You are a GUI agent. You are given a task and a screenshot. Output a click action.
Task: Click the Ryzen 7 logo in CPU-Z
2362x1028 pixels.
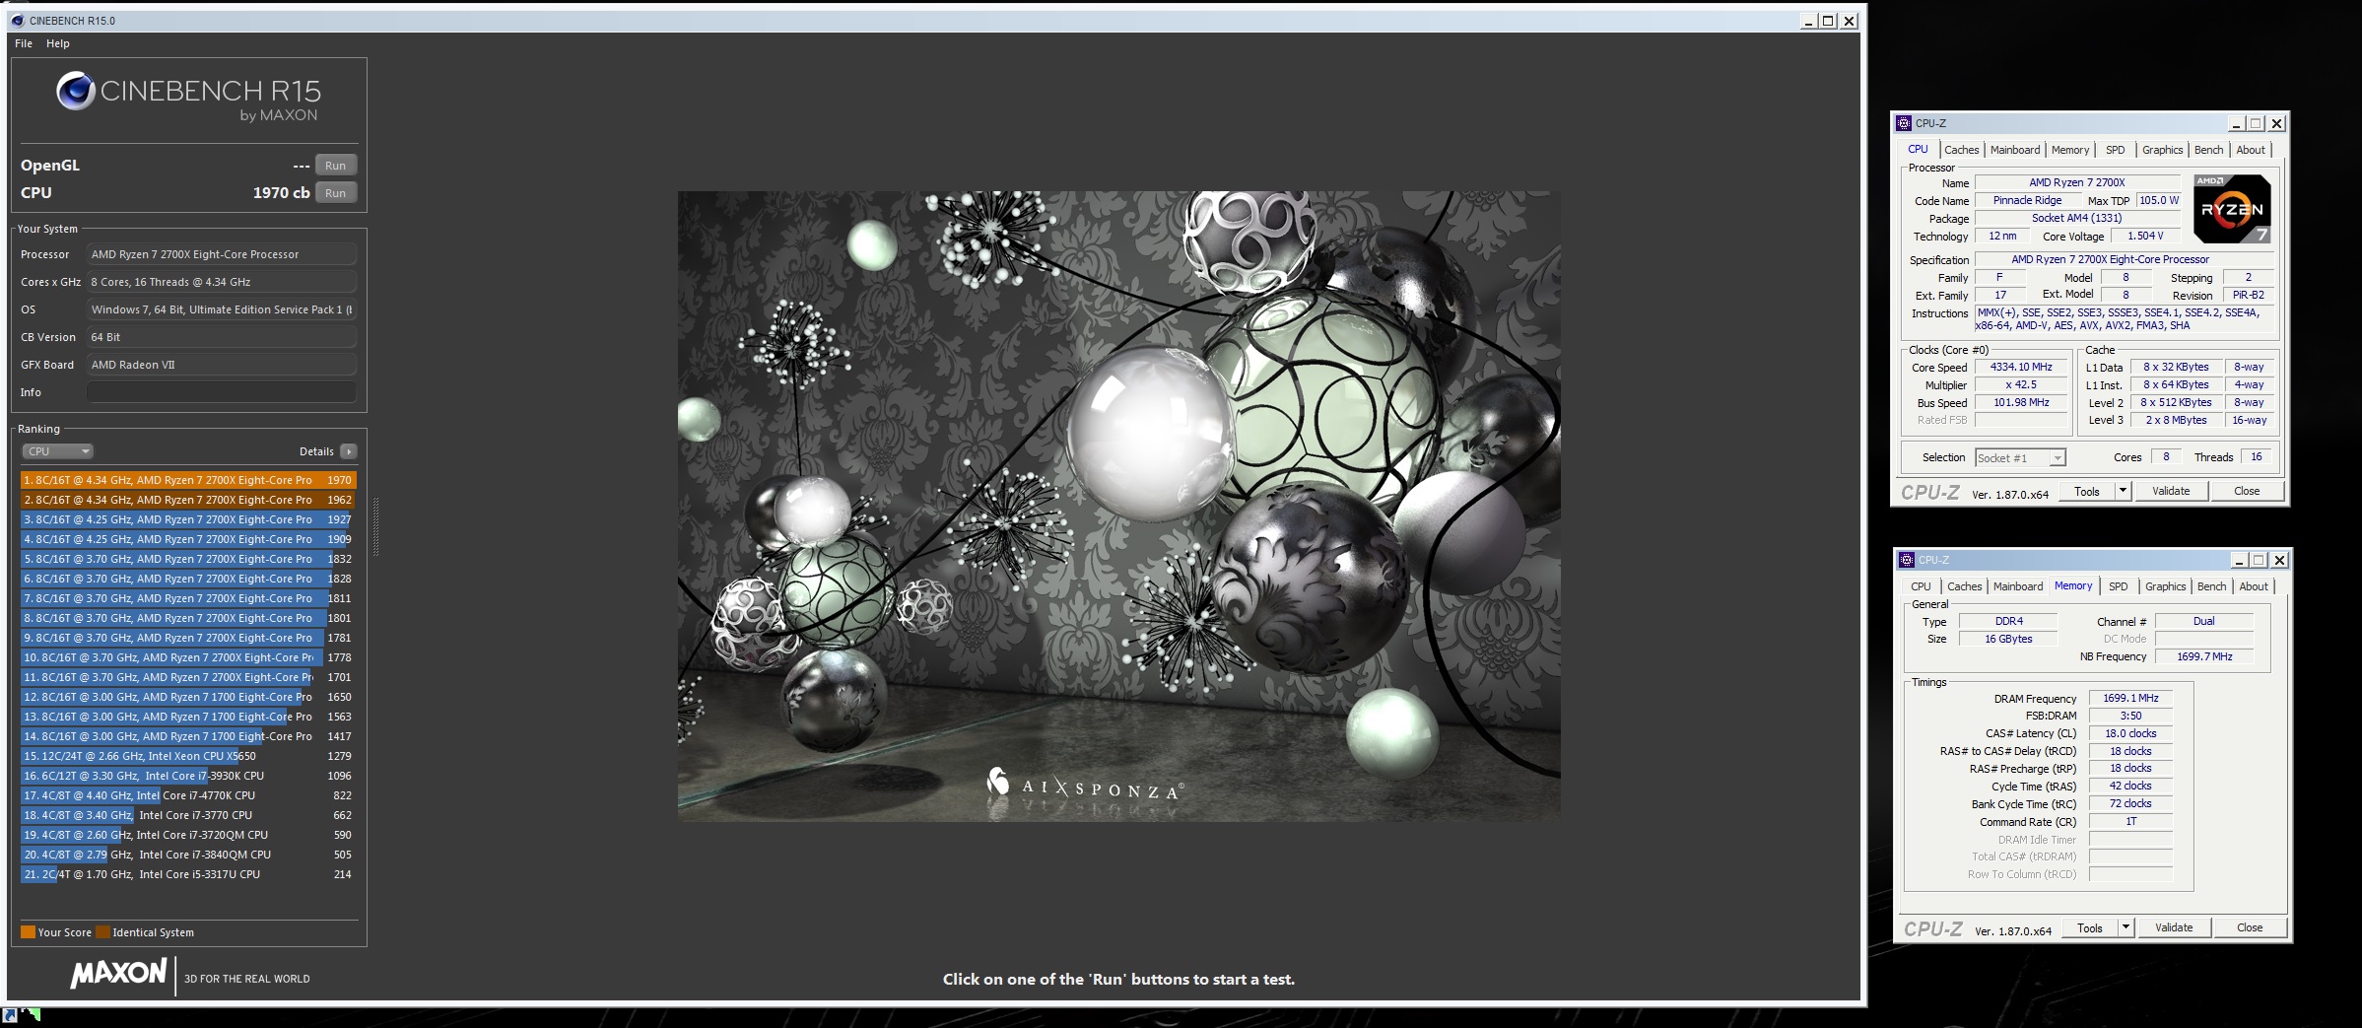[2232, 209]
